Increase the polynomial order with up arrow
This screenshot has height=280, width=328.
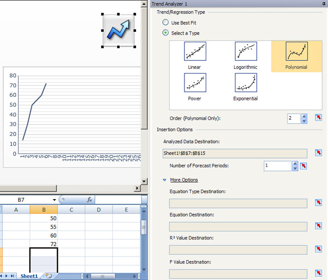coord(304,116)
